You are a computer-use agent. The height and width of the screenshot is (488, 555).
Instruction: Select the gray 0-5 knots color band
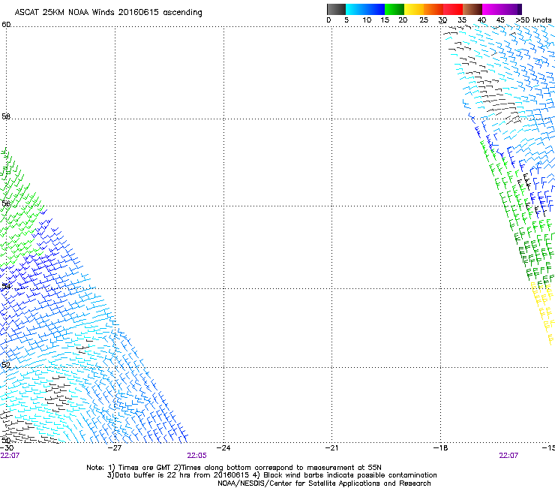pos(336,9)
